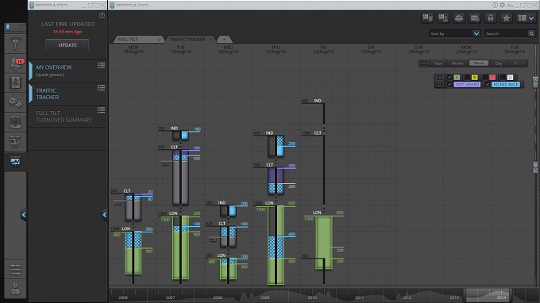
Task: Switch the timeline to Month view
Action: 457,63
